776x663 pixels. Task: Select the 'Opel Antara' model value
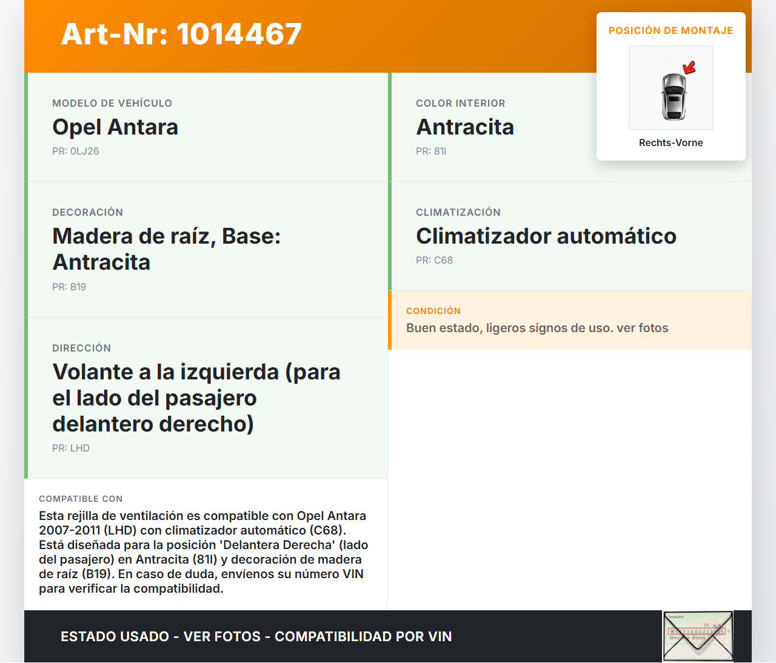point(115,127)
